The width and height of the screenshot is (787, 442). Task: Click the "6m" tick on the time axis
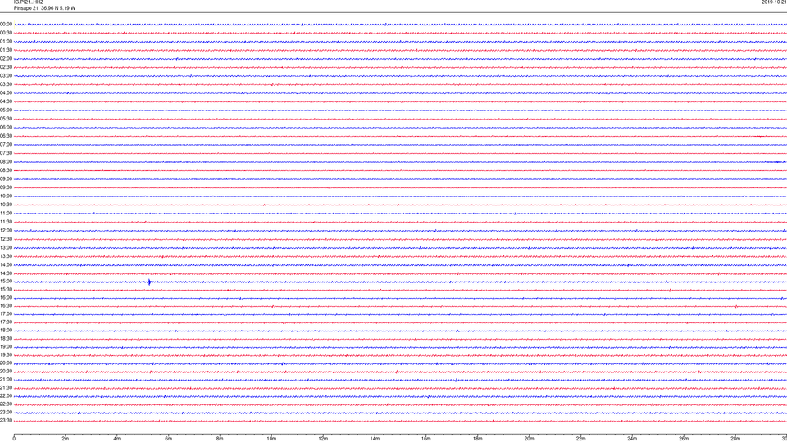(x=169, y=439)
